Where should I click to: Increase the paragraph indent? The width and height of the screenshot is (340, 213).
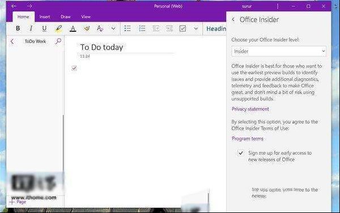click(169, 28)
